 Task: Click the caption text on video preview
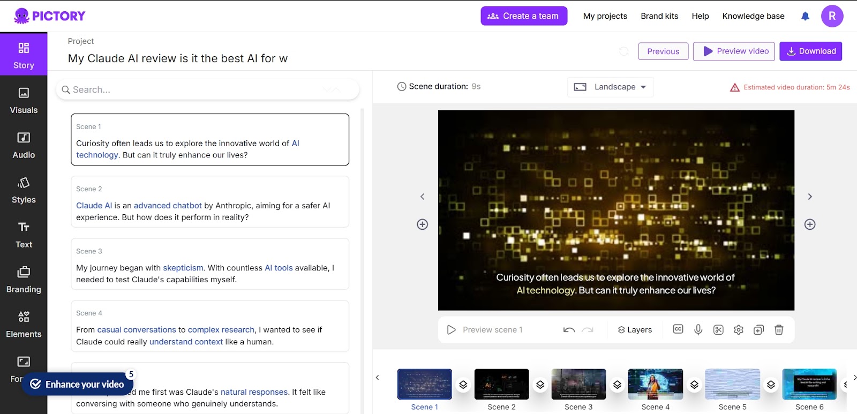[x=615, y=284]
